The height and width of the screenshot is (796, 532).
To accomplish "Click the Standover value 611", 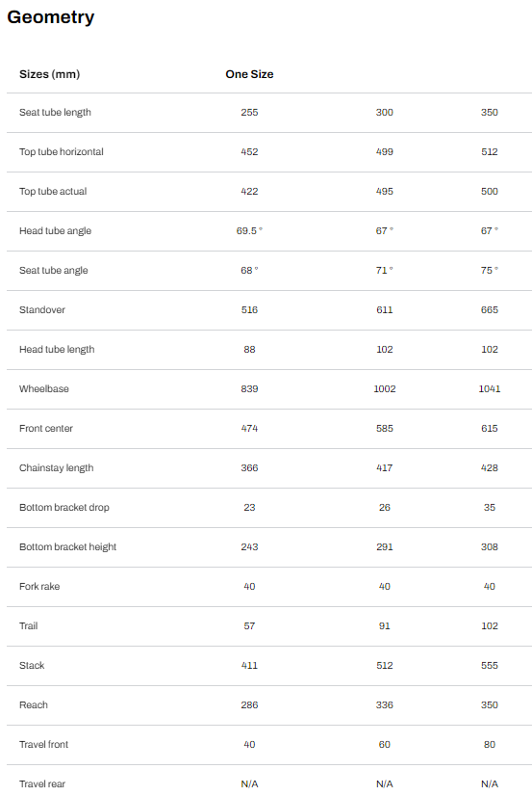I will (x=385, y=310).
